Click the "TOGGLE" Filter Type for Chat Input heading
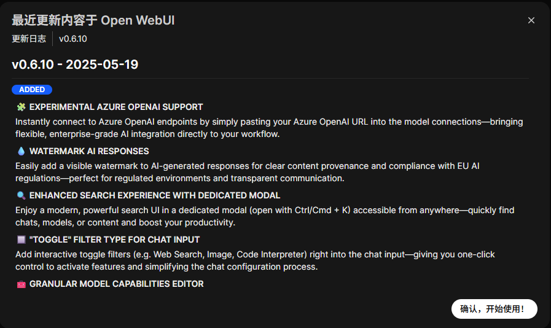 click(x=114, y=240)
